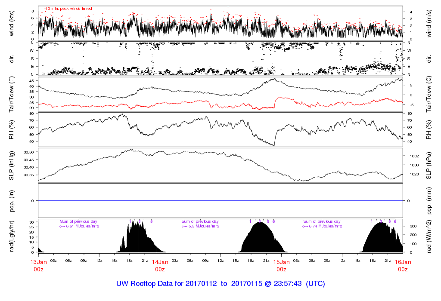Click the rad(Lgly/hr) axis label

(12, 236)
